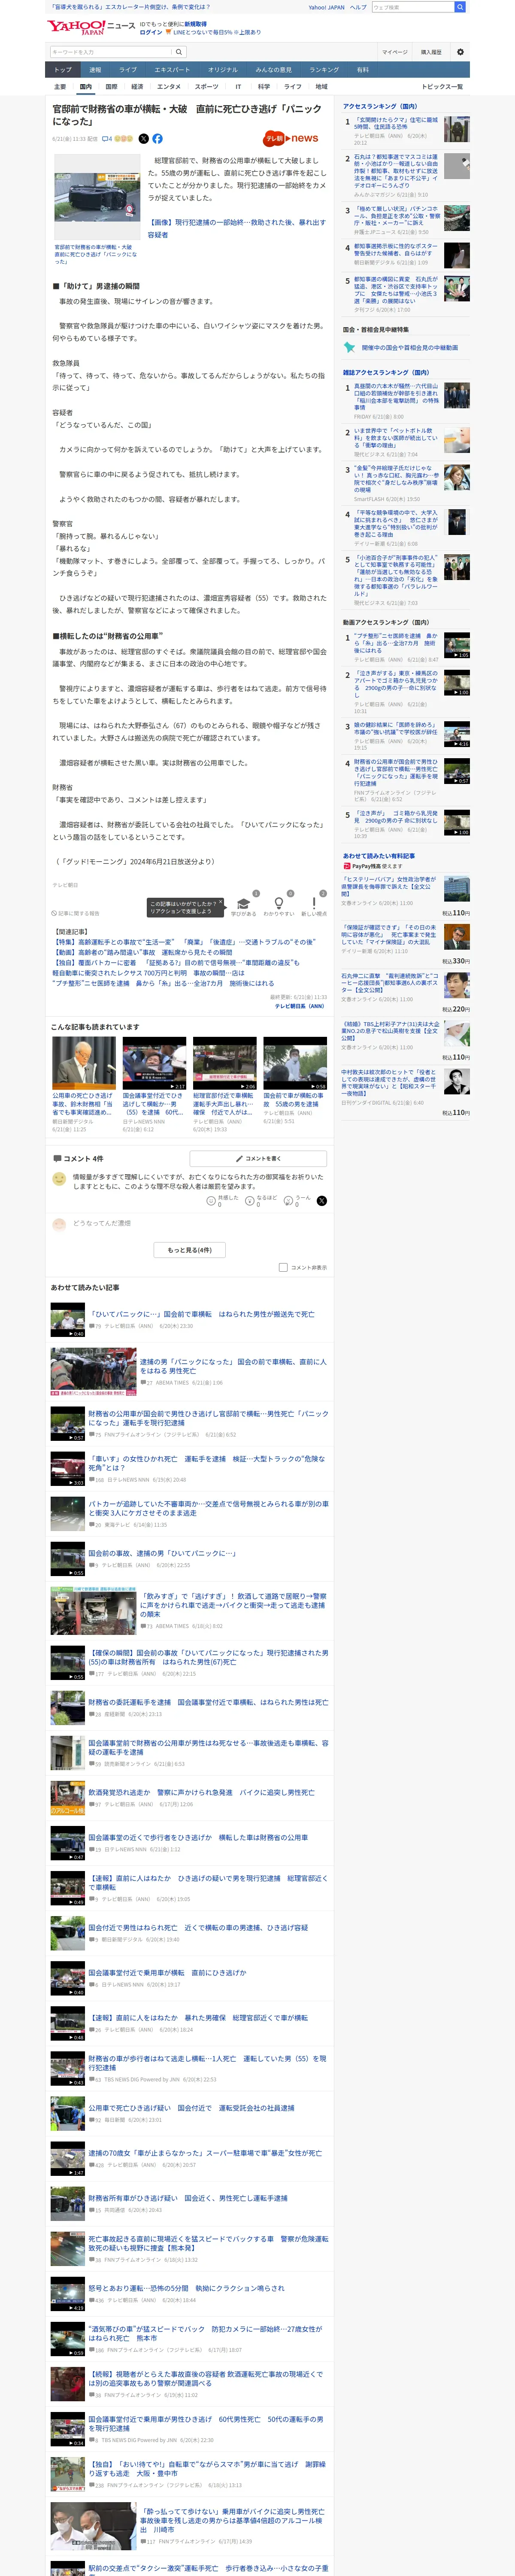This screenshot has height=2576, width=515.
Task: Click the コメントを書く button
Action: (259, 1158)
